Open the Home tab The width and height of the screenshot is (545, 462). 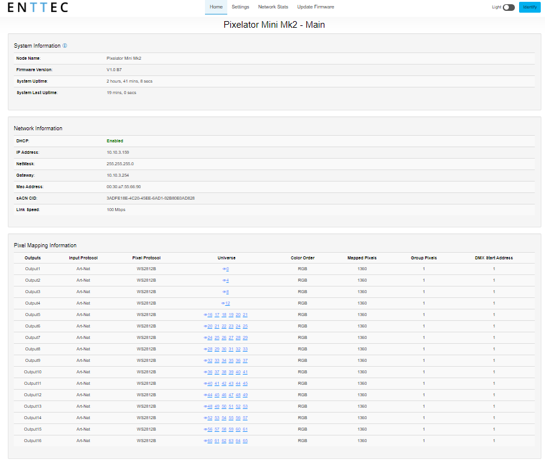216,7
